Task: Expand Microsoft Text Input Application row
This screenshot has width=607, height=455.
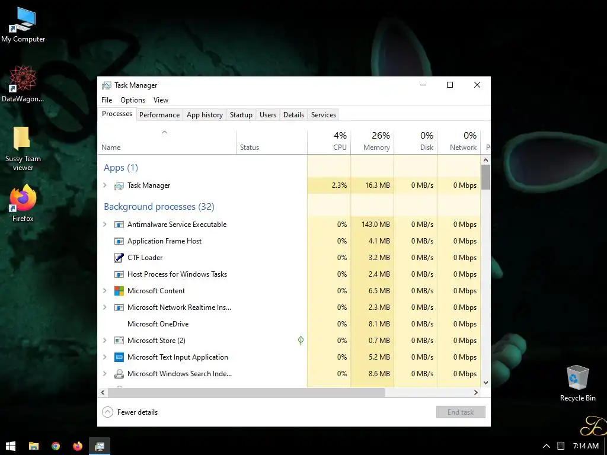Action: click(x=104, y=357)
